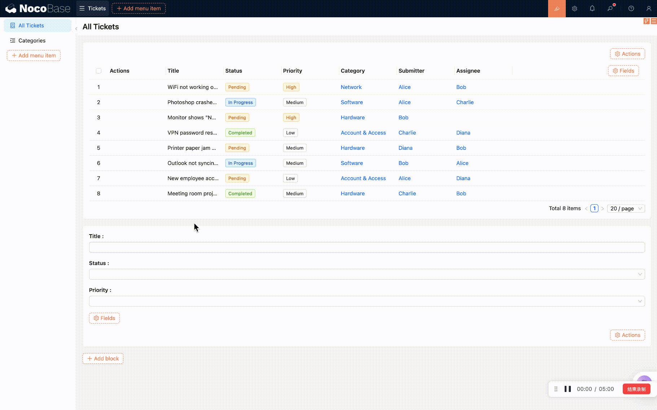Go to the next page arrow in pagination
Viewport: 657px width, 410px height.
pyautogui.click(x=602, y=209)
